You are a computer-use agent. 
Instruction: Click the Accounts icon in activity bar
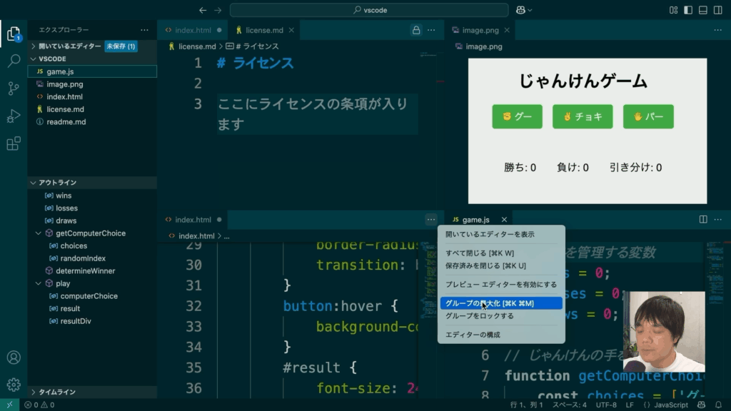tap(14, 357)
